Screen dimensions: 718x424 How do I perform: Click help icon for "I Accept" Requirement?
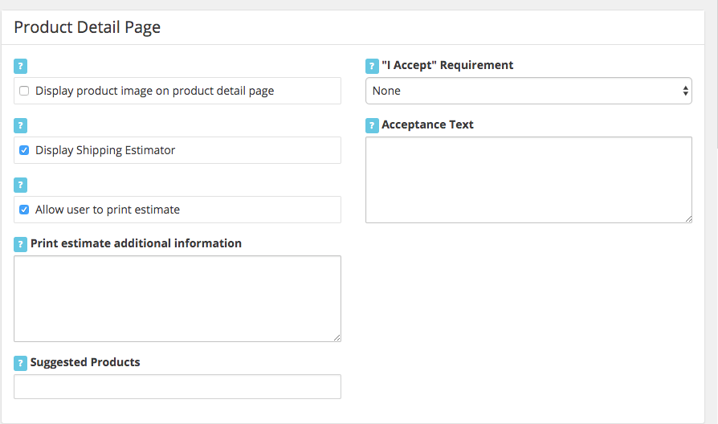click(372, 67)
